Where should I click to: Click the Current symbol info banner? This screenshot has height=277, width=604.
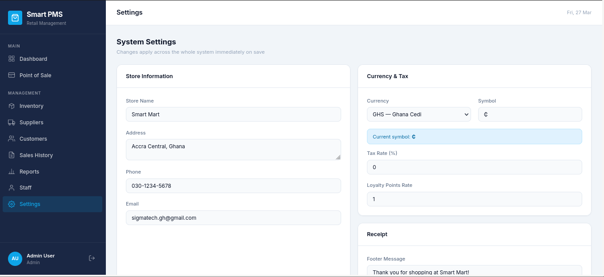tap(474, 136)
